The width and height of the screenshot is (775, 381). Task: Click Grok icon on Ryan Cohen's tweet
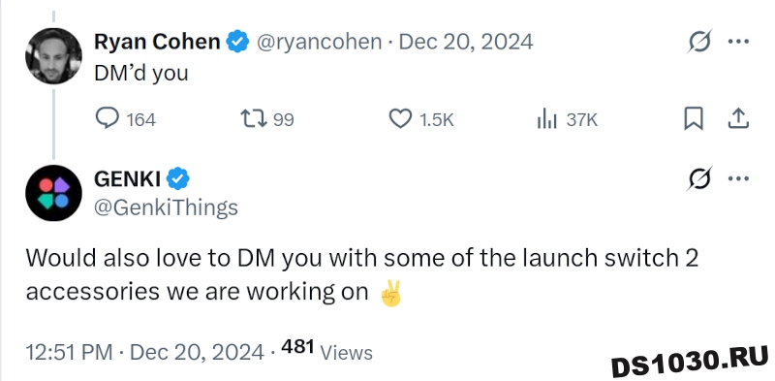[x=699, y=42]
